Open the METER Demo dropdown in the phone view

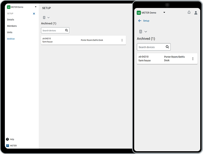coord(164,12)
